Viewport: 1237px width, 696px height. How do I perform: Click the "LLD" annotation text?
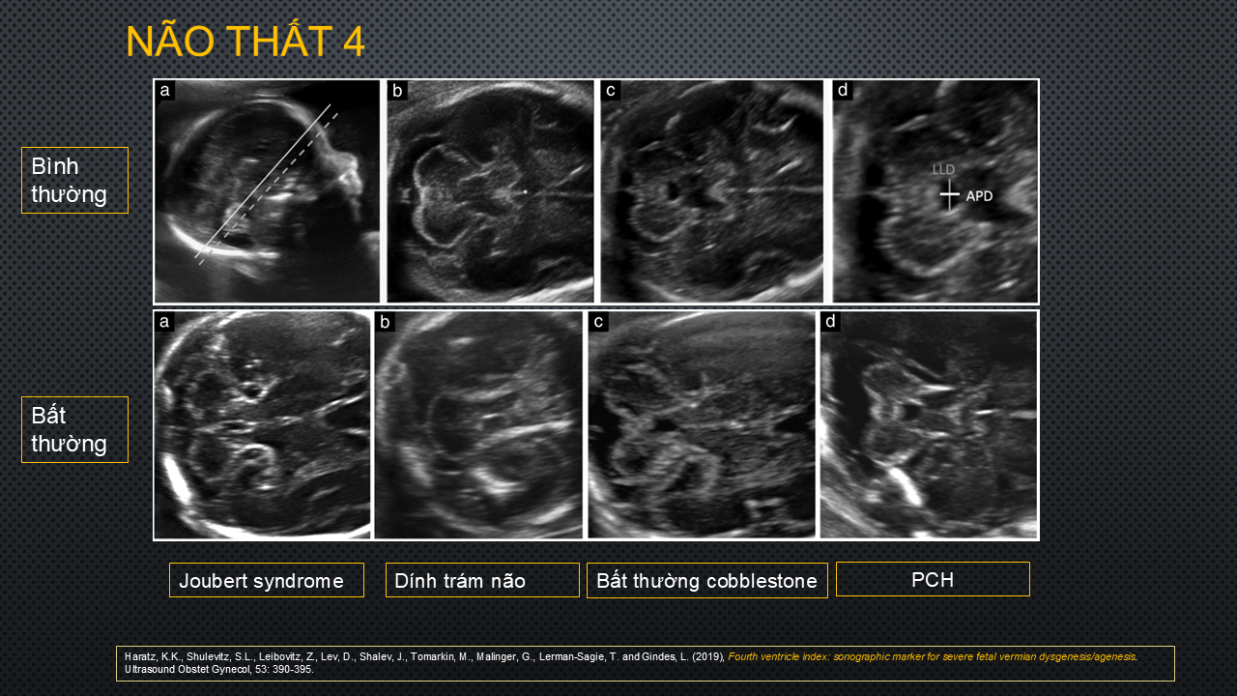pyautogui.click(x=943, y=170)
